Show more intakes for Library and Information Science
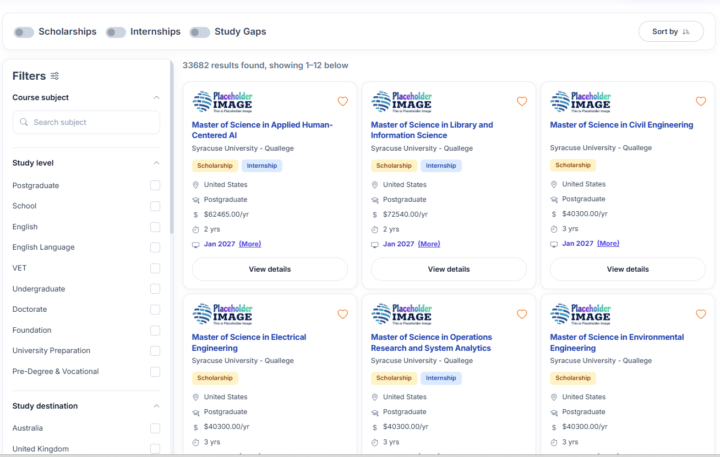 pyautogui.click(x=429, y=244)
